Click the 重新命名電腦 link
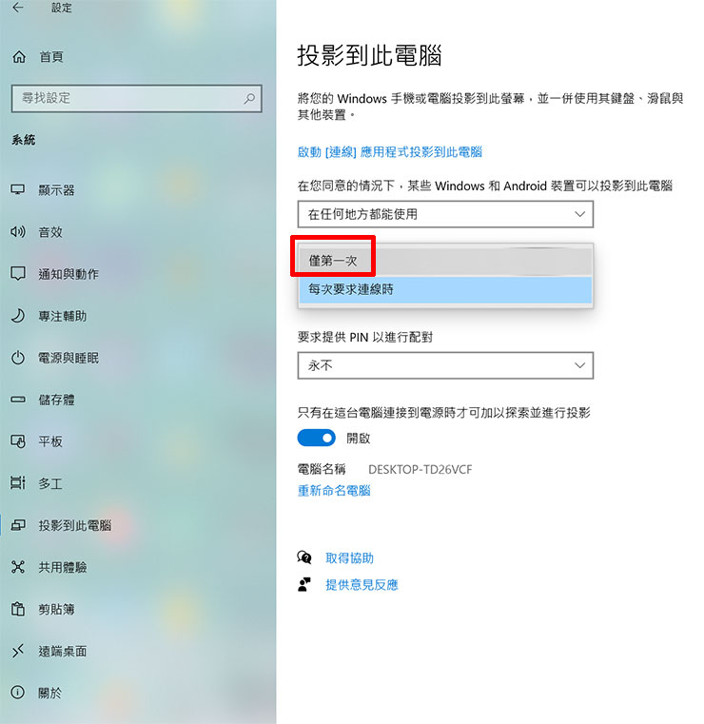 click(x=334, y=490)
